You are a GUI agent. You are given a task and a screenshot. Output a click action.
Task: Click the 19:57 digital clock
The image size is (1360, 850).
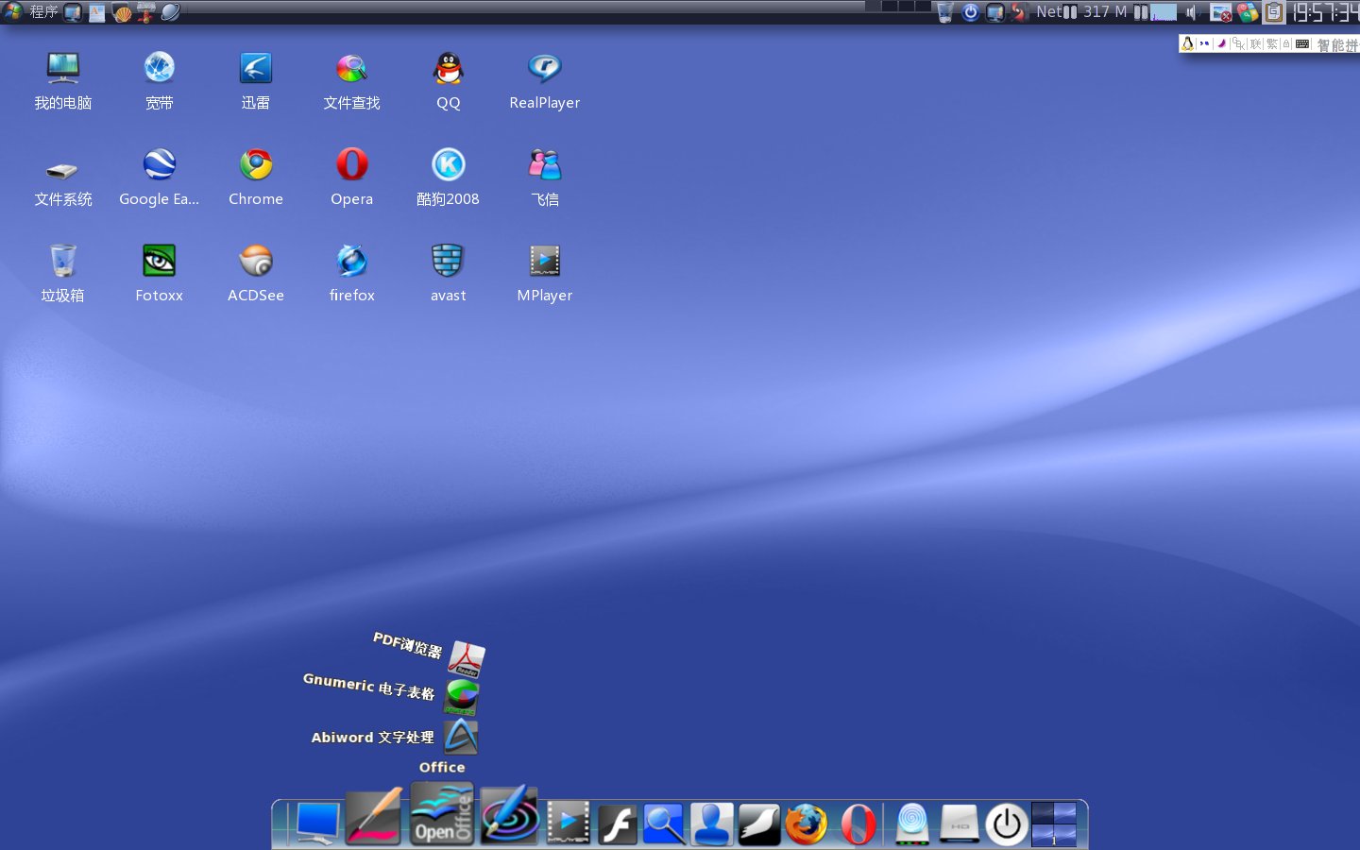tap(1325, 12)
